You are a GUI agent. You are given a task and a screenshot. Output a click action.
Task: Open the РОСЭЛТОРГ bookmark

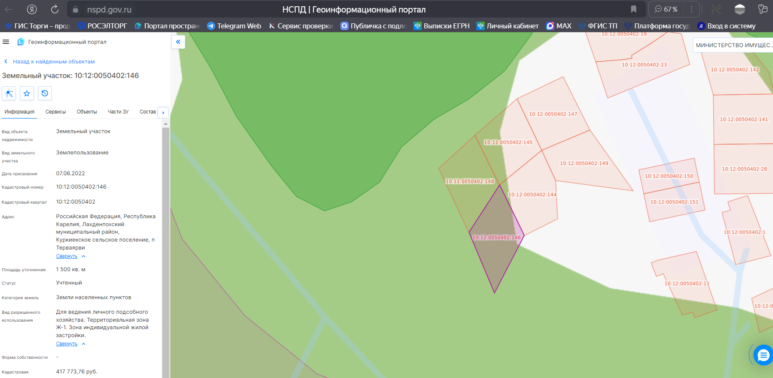pos(103,26)
